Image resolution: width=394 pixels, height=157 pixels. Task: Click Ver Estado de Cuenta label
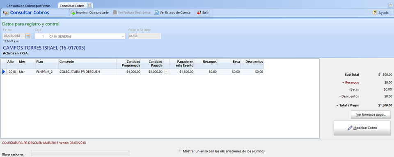click(x=175, y=13)
